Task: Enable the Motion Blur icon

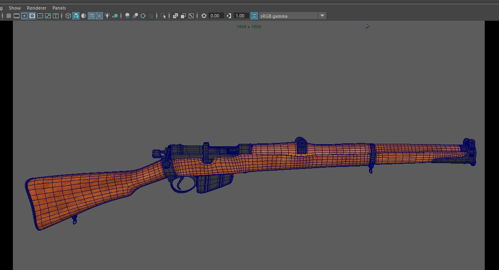Action: (135, 16)
